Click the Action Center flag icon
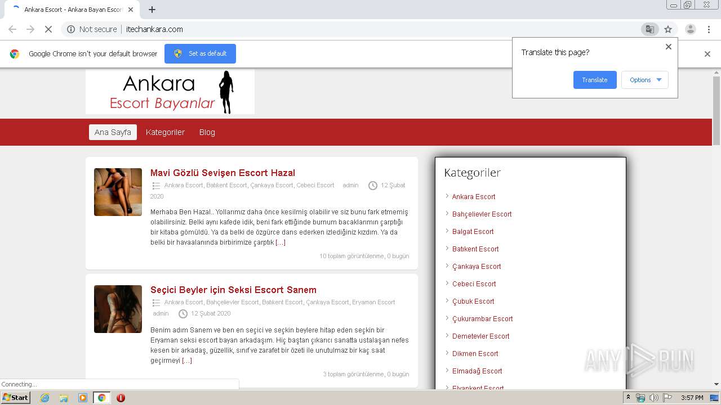This screenshot has width=721, height=405. tap(667, 398)
